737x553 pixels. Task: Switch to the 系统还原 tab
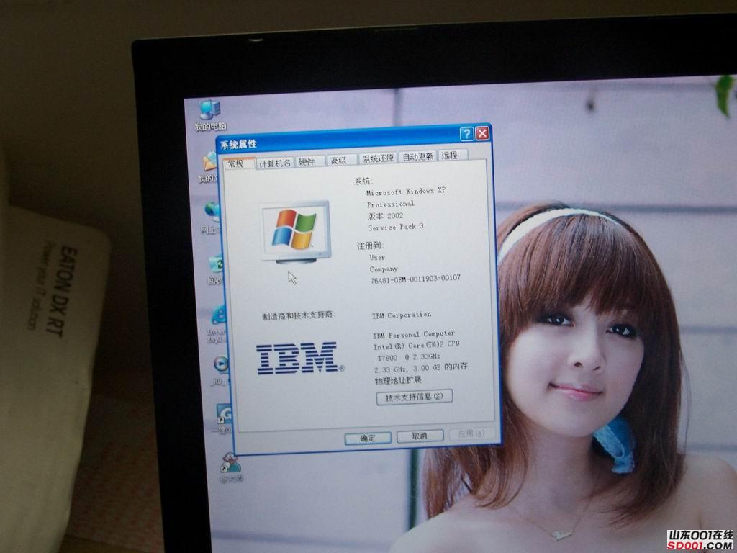(378, 158)
